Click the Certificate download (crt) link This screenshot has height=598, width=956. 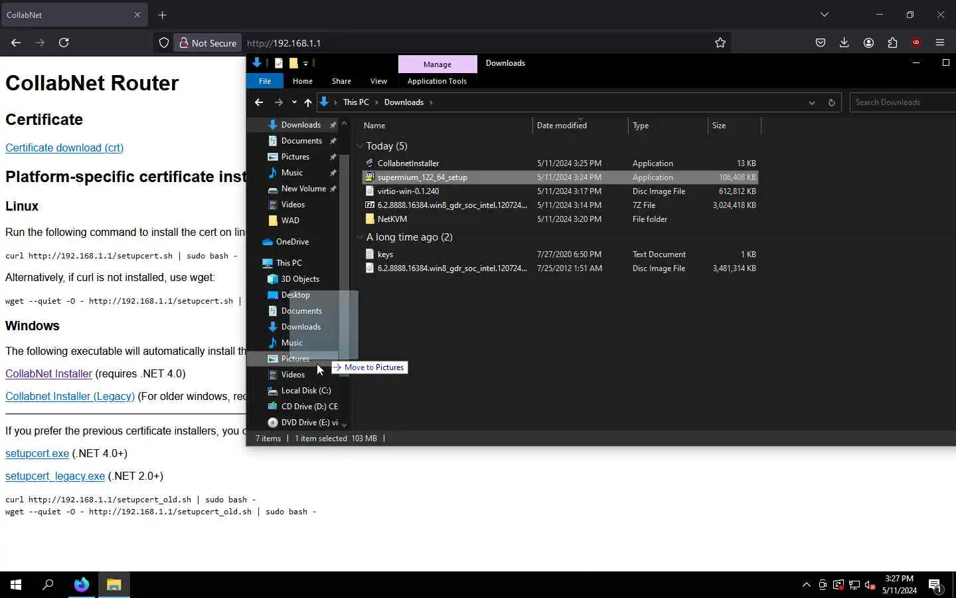click(64, 148)
